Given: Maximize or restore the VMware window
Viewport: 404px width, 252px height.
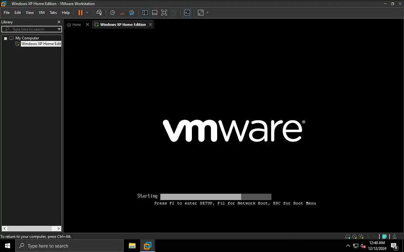Looking at the screenshot, I should [393, 4].
